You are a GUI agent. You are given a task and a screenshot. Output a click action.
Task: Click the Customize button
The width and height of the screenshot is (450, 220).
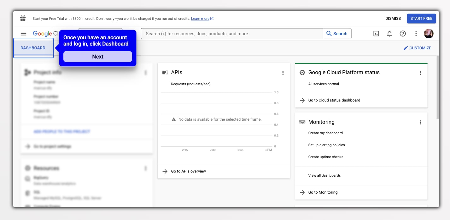pos(417,48)
